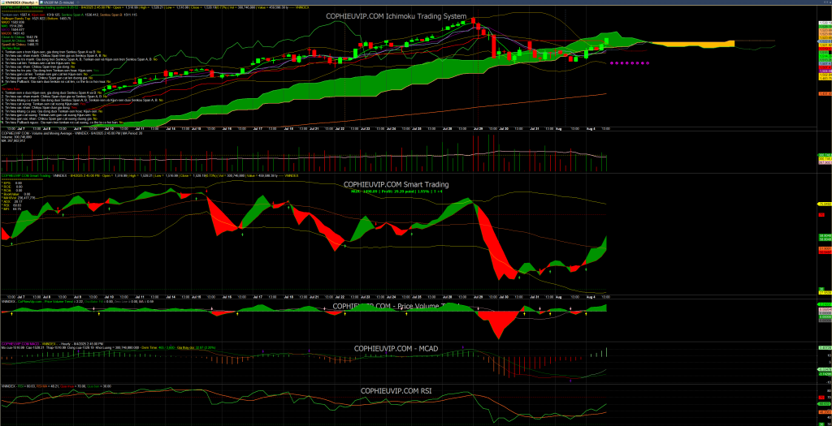
Task: Switch to the VN30F1M (5-minute) chart tab
Action: pos(58,2)
